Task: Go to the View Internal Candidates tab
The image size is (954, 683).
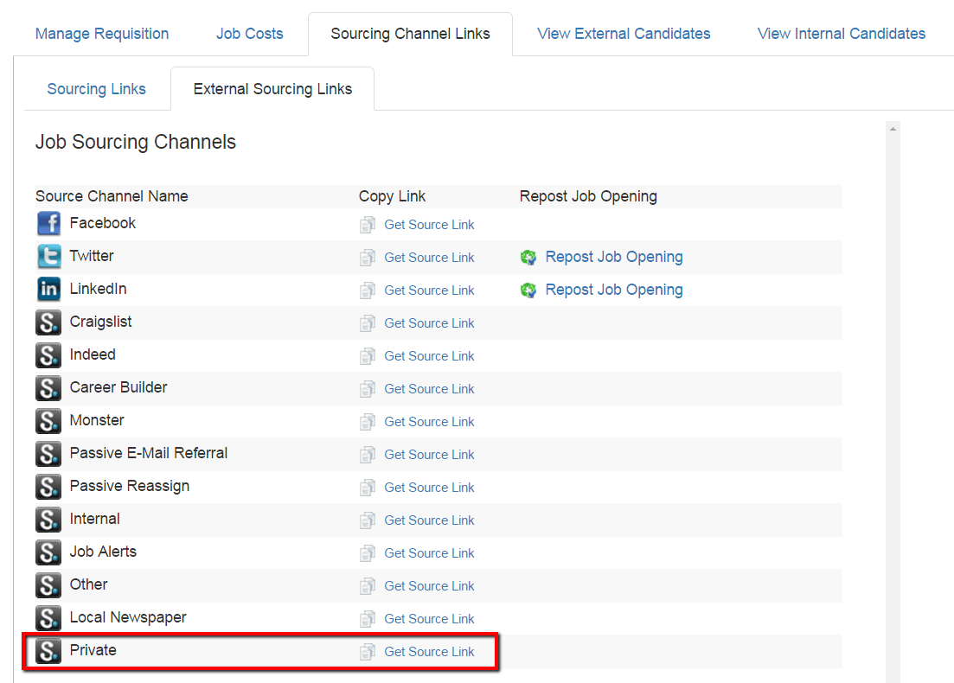Action: pos(842,34)
